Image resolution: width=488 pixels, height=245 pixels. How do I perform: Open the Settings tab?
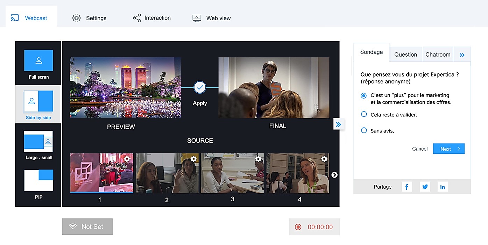pos(89,18)
